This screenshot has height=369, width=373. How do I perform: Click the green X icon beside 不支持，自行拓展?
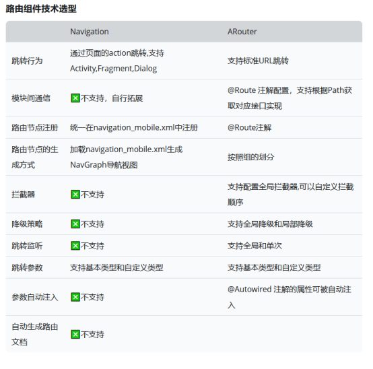[x=75, y=98]
